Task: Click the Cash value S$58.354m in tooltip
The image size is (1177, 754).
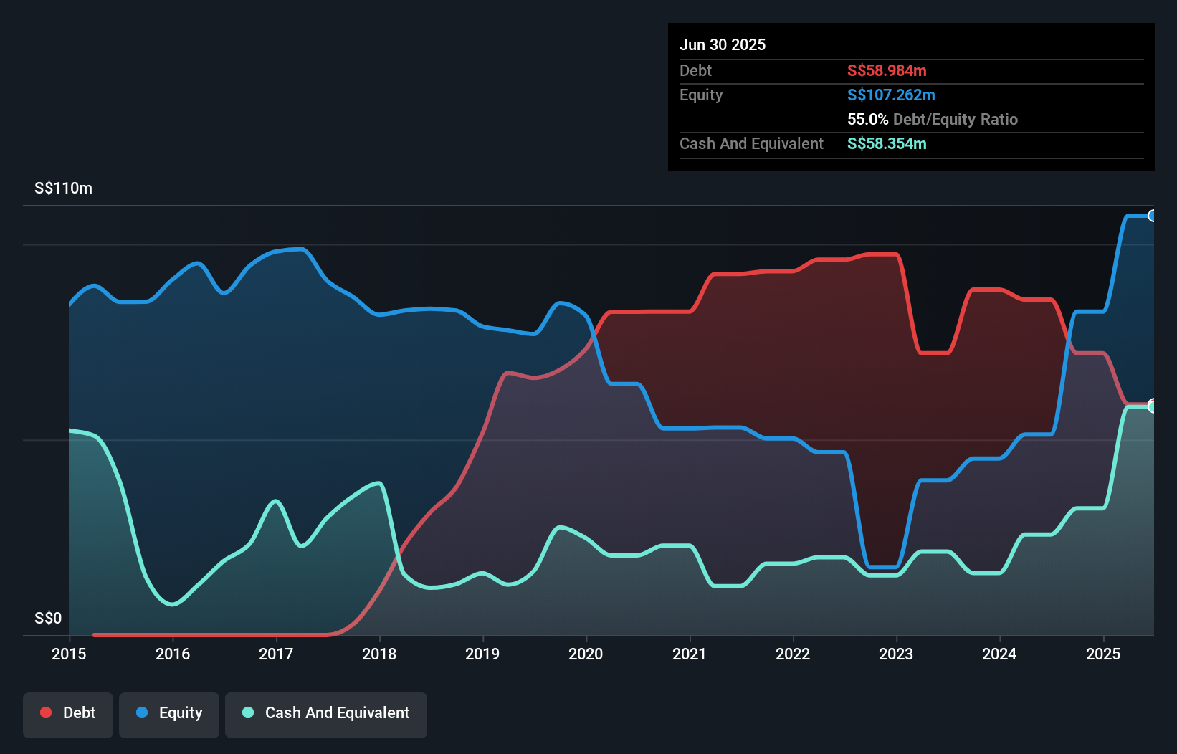Action: pos(887,143)
